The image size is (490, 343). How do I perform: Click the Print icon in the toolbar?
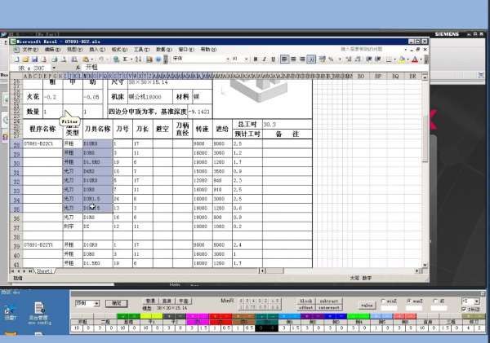tap(55, 59)
